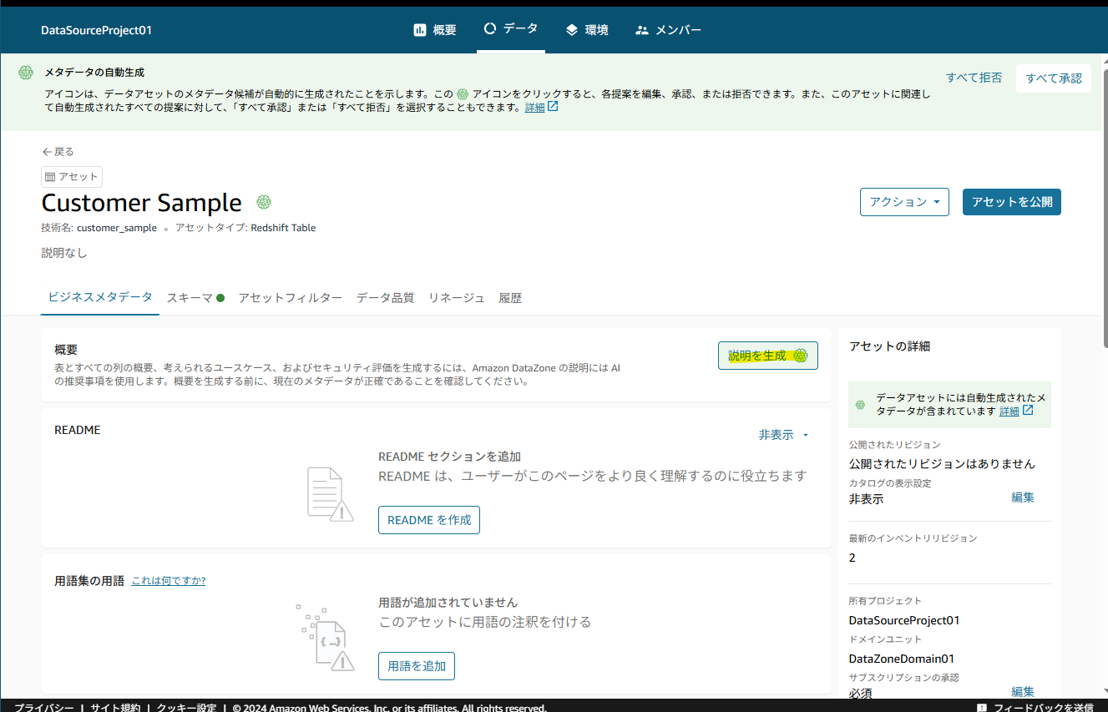Open the アクション dropdown

(x=904, y=201)
